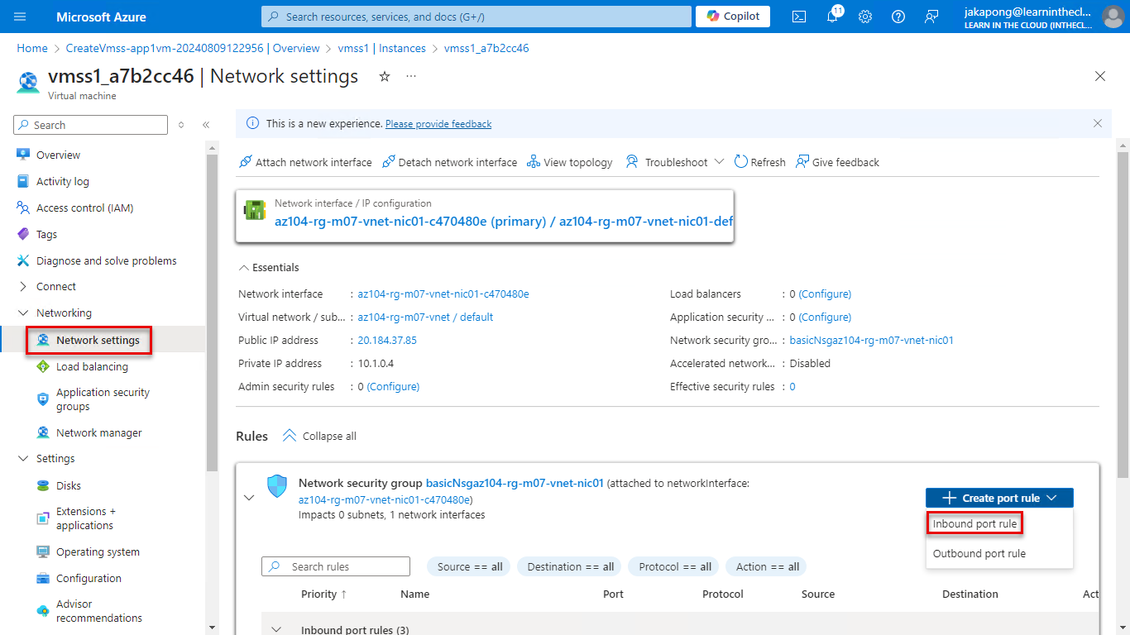Open Copilot
This screenshot has height=635, width=1130.
[x=733, y=17]
